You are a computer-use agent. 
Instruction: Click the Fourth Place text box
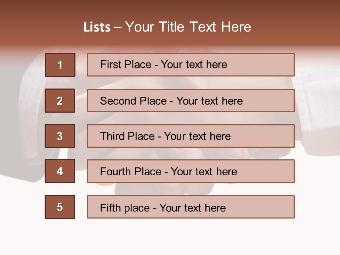pos(191,171)
